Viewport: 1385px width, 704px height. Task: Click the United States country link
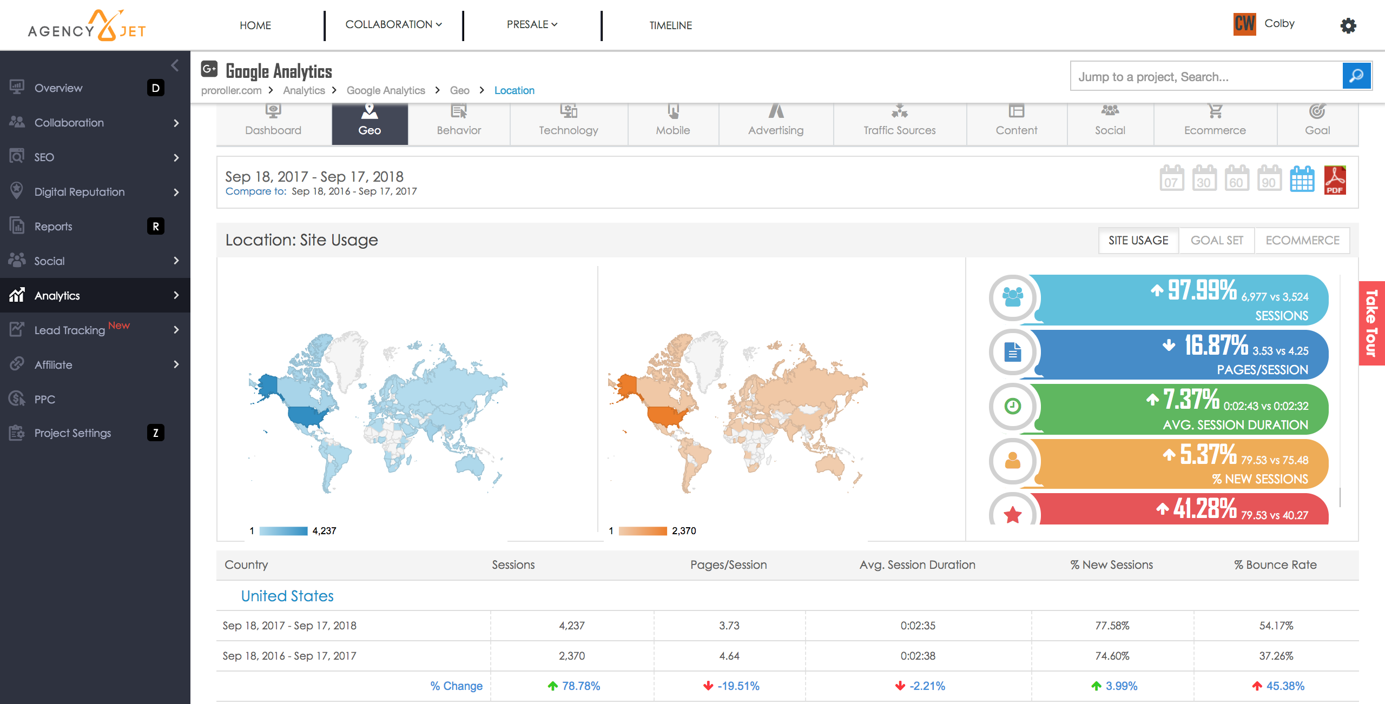click(x=287, y=596)
